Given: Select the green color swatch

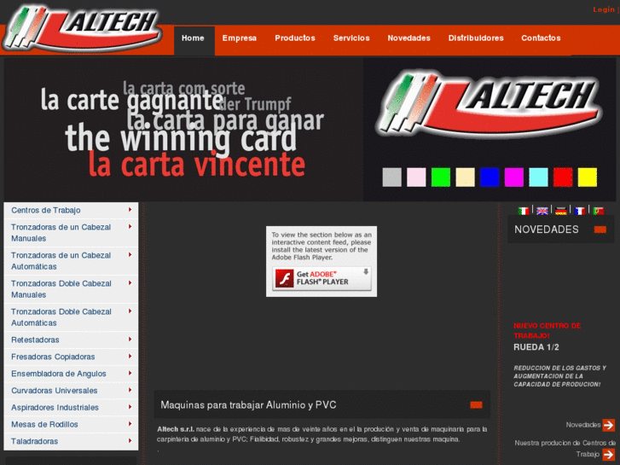Looking at the screenshot, I should 441,177.
